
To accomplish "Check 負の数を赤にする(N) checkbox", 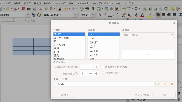I will [103, 67].
